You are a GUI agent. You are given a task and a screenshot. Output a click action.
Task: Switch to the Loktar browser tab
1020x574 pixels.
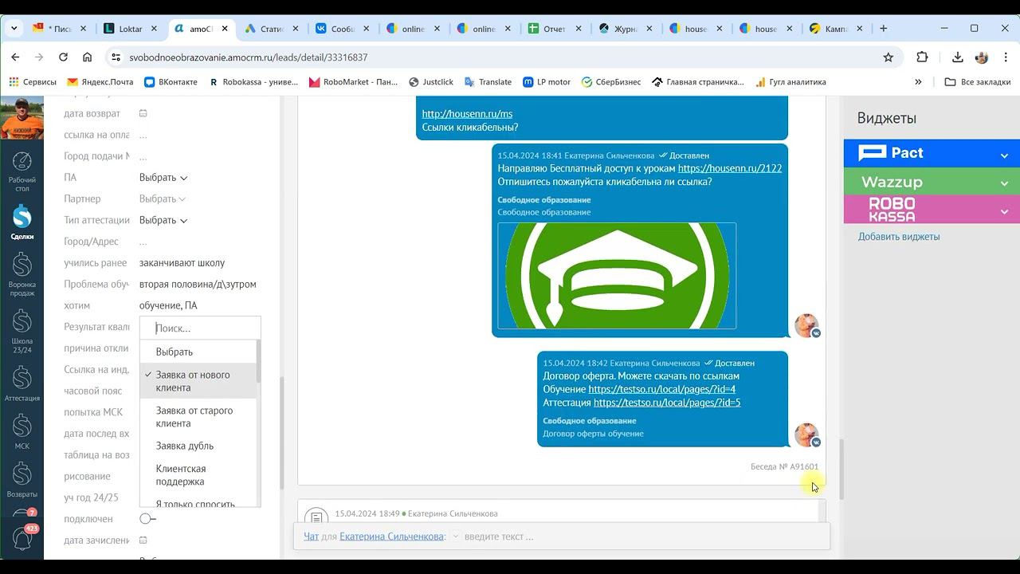coord(131,29)
